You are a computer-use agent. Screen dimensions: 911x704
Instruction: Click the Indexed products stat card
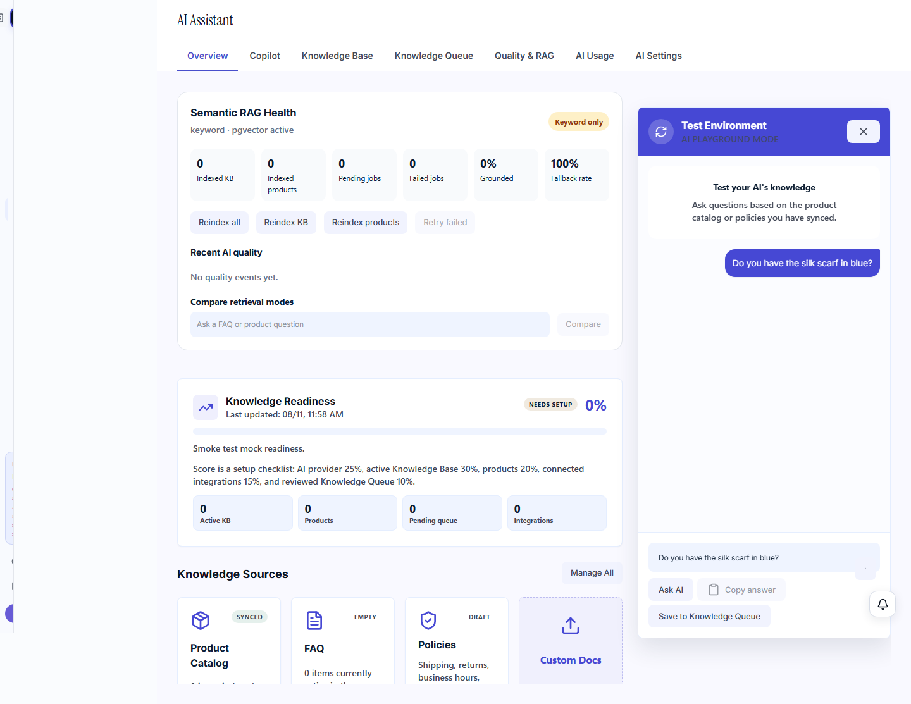[x=294, y=175]
